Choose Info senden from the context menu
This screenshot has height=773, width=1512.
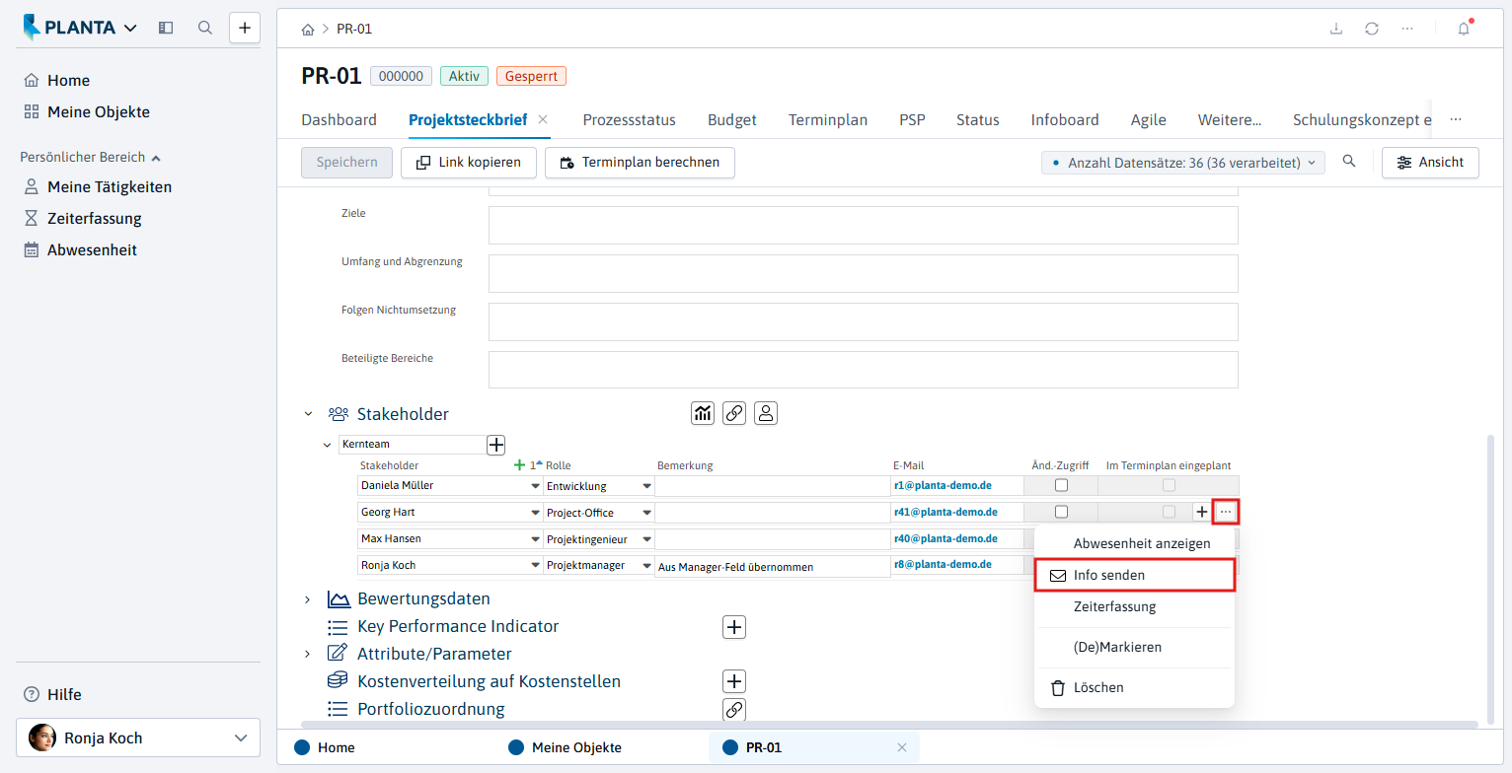point(1134,575)
